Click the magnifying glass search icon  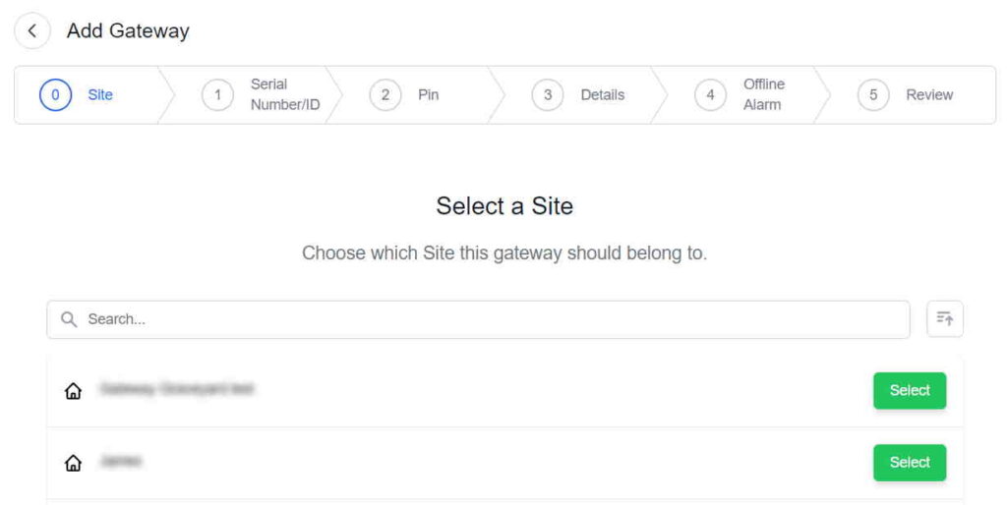point(69,319)
